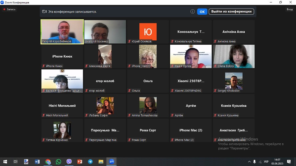Click 'Выйти из конференции' button
The image size is (296, 166).
(x=232, y=12)
